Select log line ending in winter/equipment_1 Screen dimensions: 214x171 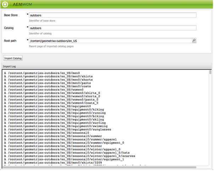click(64, 159)
